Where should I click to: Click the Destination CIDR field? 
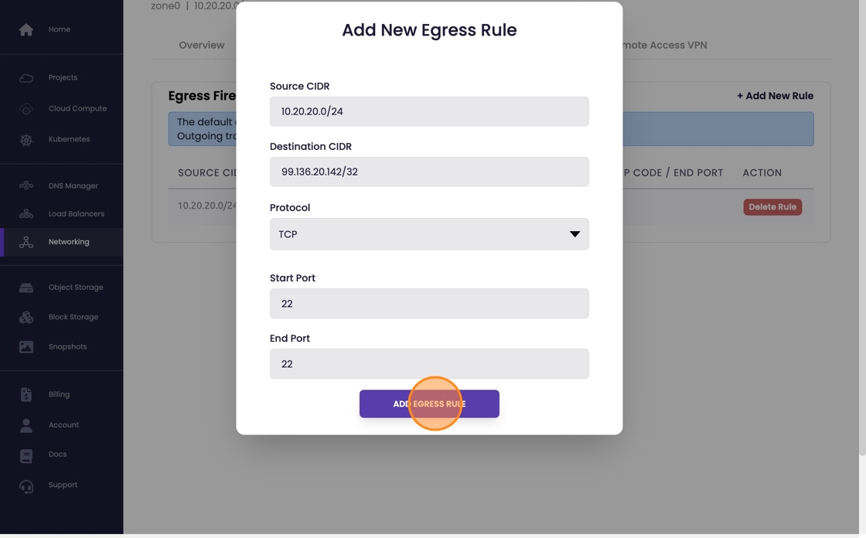tap(428, 172)
